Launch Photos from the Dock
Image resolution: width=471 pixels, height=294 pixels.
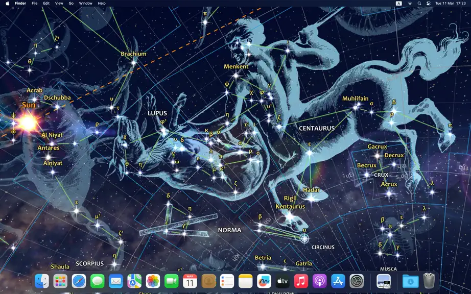click(153, 281)
